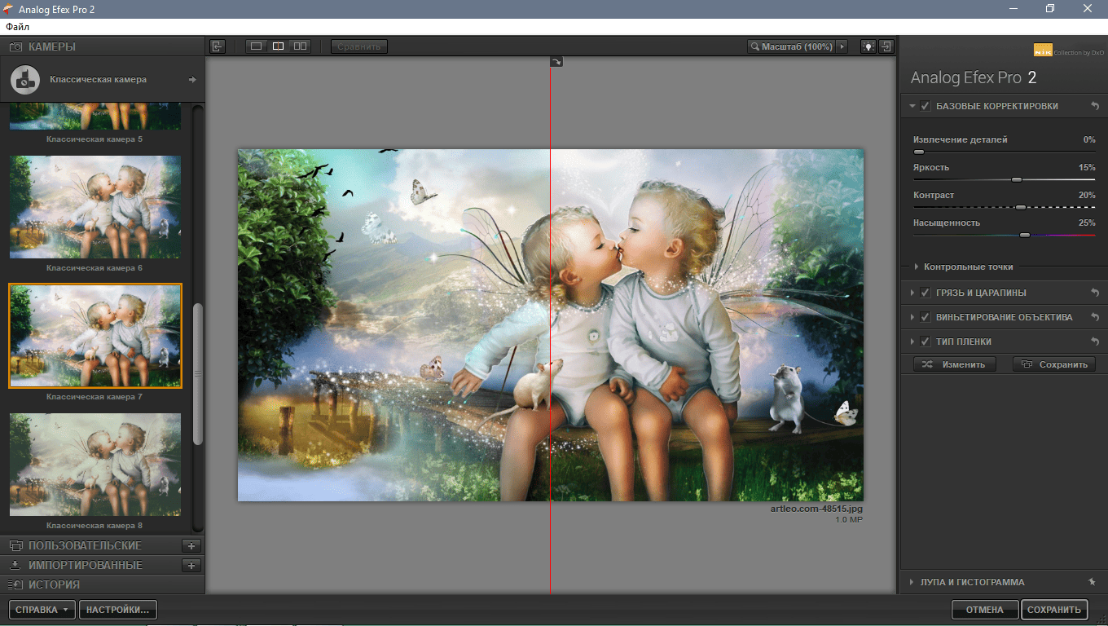The height and width of the screenshot is (626, 1108).
Task: Pin the ЛУПА И ГИСТОГРАММА panel
Action: point(1092,582)
